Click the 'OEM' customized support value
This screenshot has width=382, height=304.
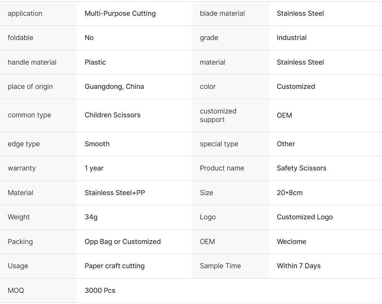pos(284,115)
